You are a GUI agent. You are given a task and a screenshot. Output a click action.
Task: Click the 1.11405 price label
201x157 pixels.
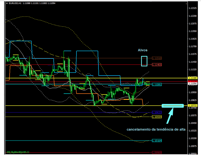(x=157, y=65)
